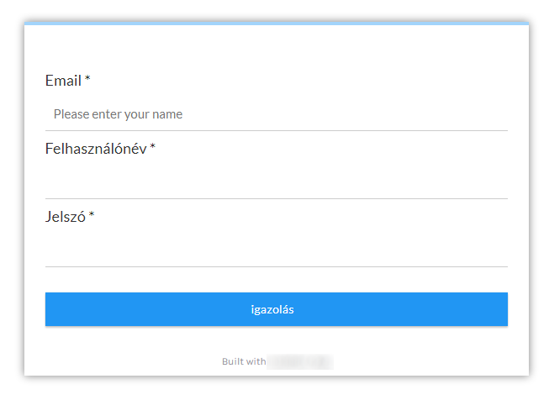Image resolution: width=549 pixels, height=400 pixels.
Task: Focus the Felhasználónév text field
Action: pyautogui.click(x=276, y=182)
